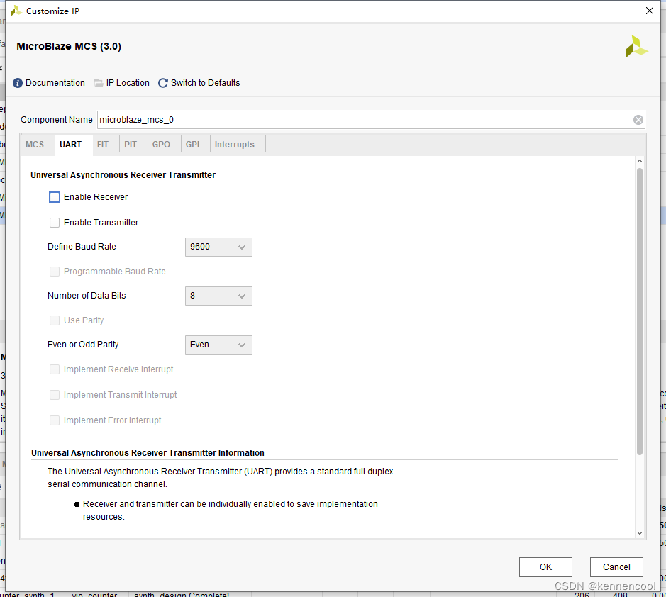The width and height of the screenshot is (666, 597).
Task: Click the IP Location label
Action: [128, 83]
